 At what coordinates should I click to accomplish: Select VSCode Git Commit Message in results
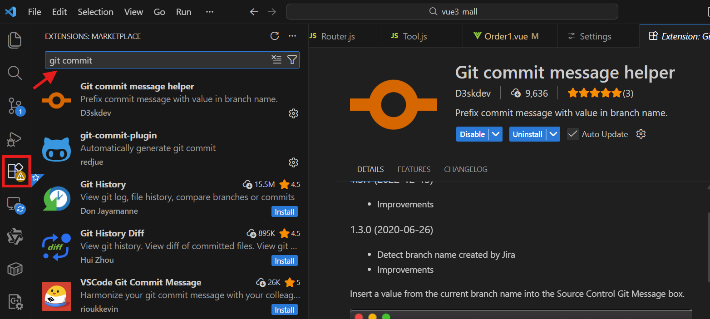[x=170, y=295]
